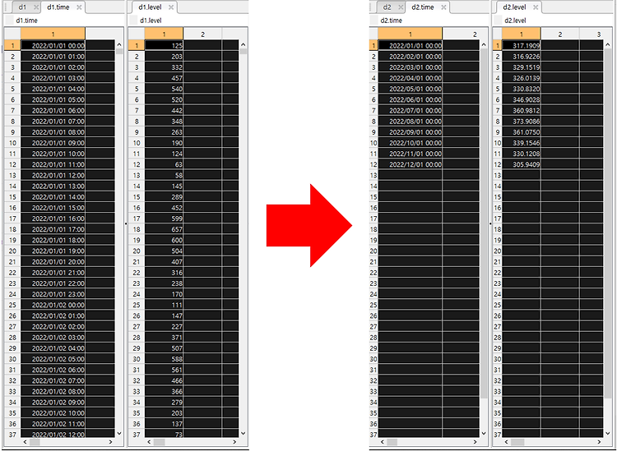Click vertical scrollbar thumb in d2.time panel
The image size is (617, 451).
coord(484,223)
